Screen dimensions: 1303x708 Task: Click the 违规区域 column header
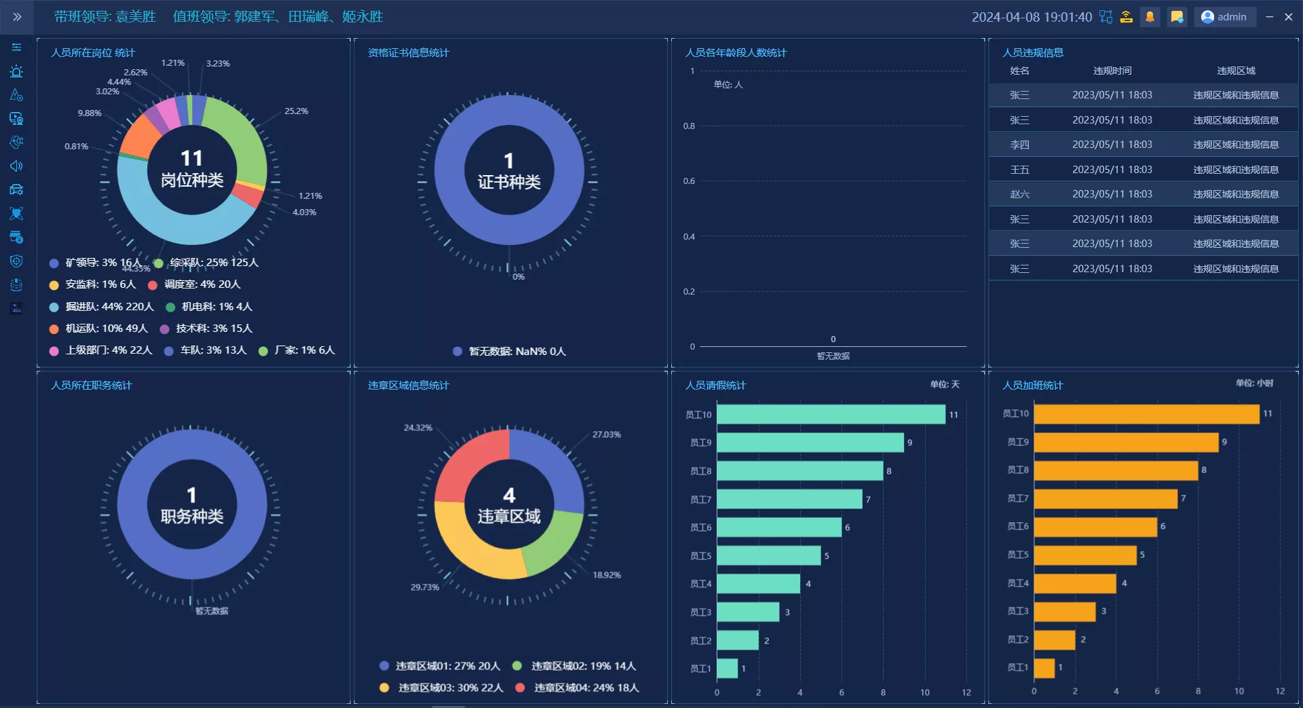pos(1236,71)
